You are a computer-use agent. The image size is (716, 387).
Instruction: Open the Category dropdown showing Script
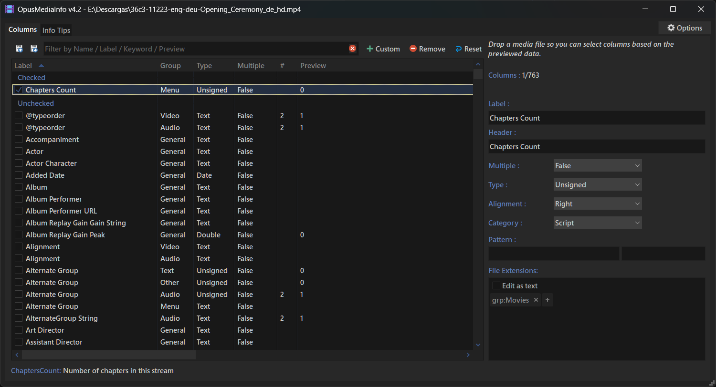(597, 223)
